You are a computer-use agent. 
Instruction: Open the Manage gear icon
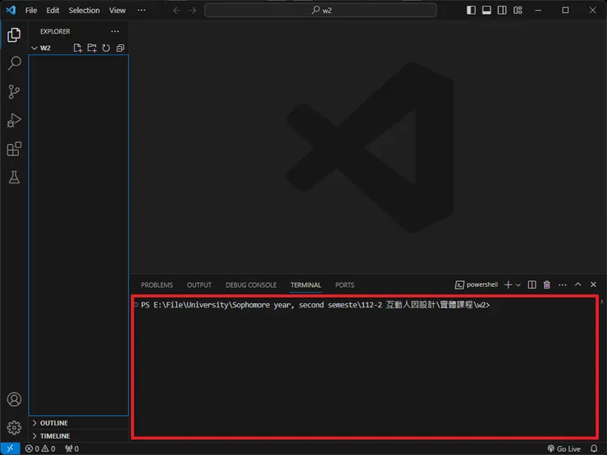pos(14,427)
